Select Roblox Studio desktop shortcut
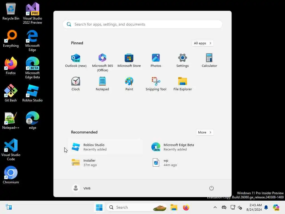The image size is (285, 214). point(32,93)
